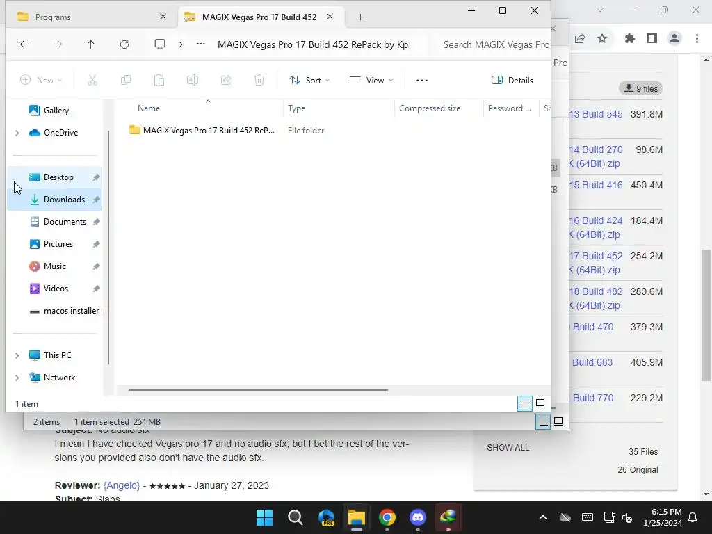Go up one folder level
Screen dimensions: 712x534
point(91,44)
